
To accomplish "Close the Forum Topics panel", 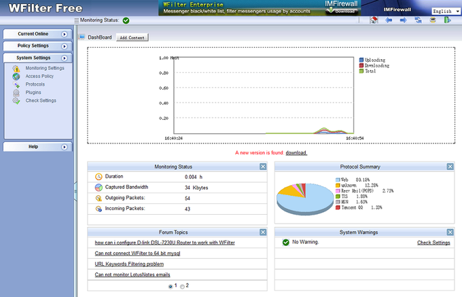I will pos(263,232).
